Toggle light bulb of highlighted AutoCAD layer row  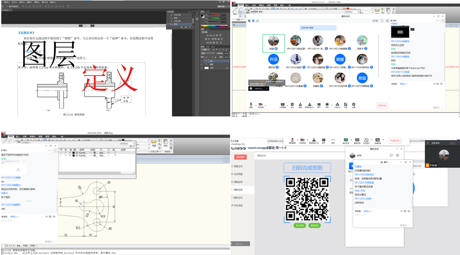(x=61, y=153)
